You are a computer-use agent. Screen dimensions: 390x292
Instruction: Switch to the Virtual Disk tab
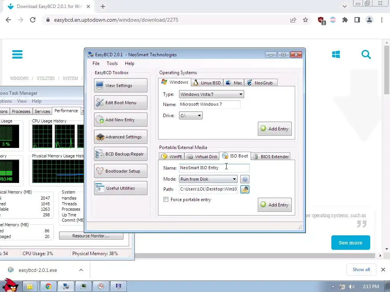[202, 156]
